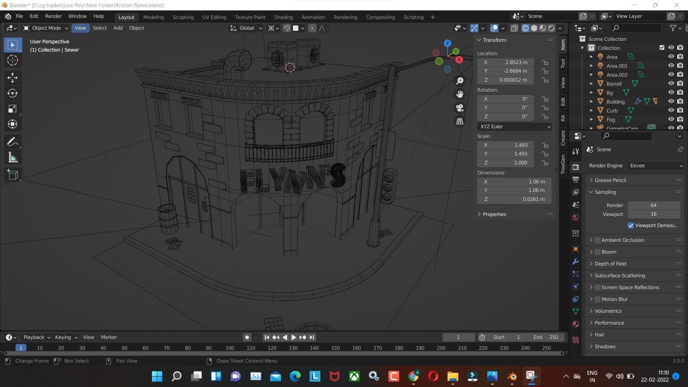Open Global transform orientation dropdown
The image size is (688, 387).
coord(246,28)
